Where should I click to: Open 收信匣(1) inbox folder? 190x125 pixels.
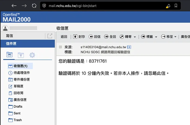20,66
